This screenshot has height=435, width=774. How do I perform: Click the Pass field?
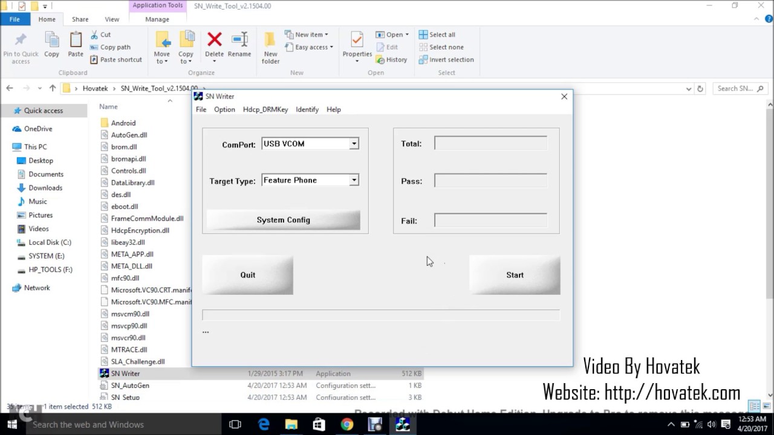490,181
